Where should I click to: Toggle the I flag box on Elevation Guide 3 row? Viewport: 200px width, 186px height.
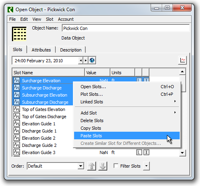point(146,152)
